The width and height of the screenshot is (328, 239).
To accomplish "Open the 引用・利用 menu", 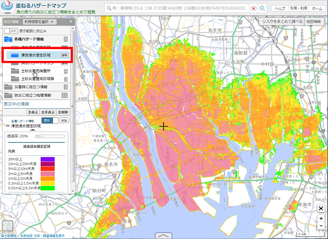I will pyautogui.click(x=298, y=9).
